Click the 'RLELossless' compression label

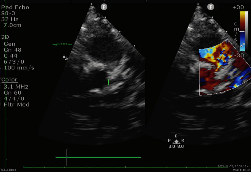8,170
